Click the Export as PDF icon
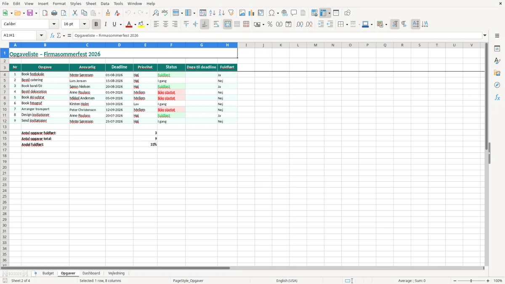The image size is (505, 284). point(45,13)
